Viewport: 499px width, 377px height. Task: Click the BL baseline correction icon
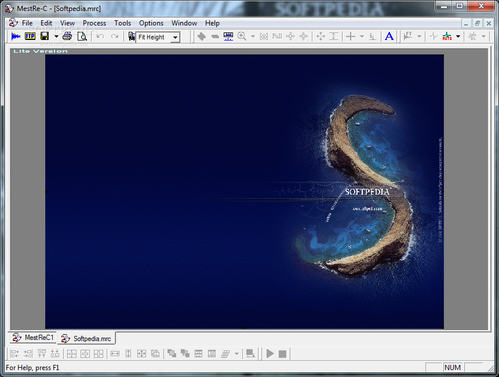pos(472,36)
